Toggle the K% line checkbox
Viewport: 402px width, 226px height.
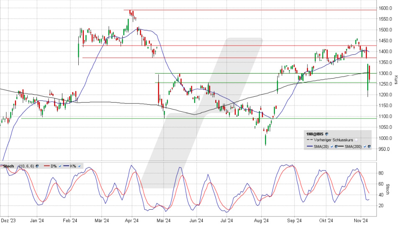coord(79,166)
